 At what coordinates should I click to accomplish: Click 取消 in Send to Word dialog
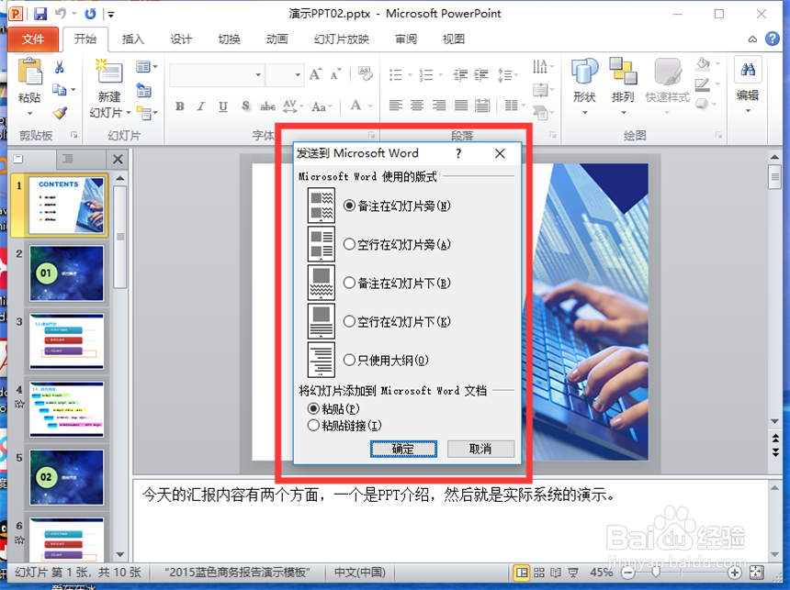pyautogui.click(x=480, y=449)
